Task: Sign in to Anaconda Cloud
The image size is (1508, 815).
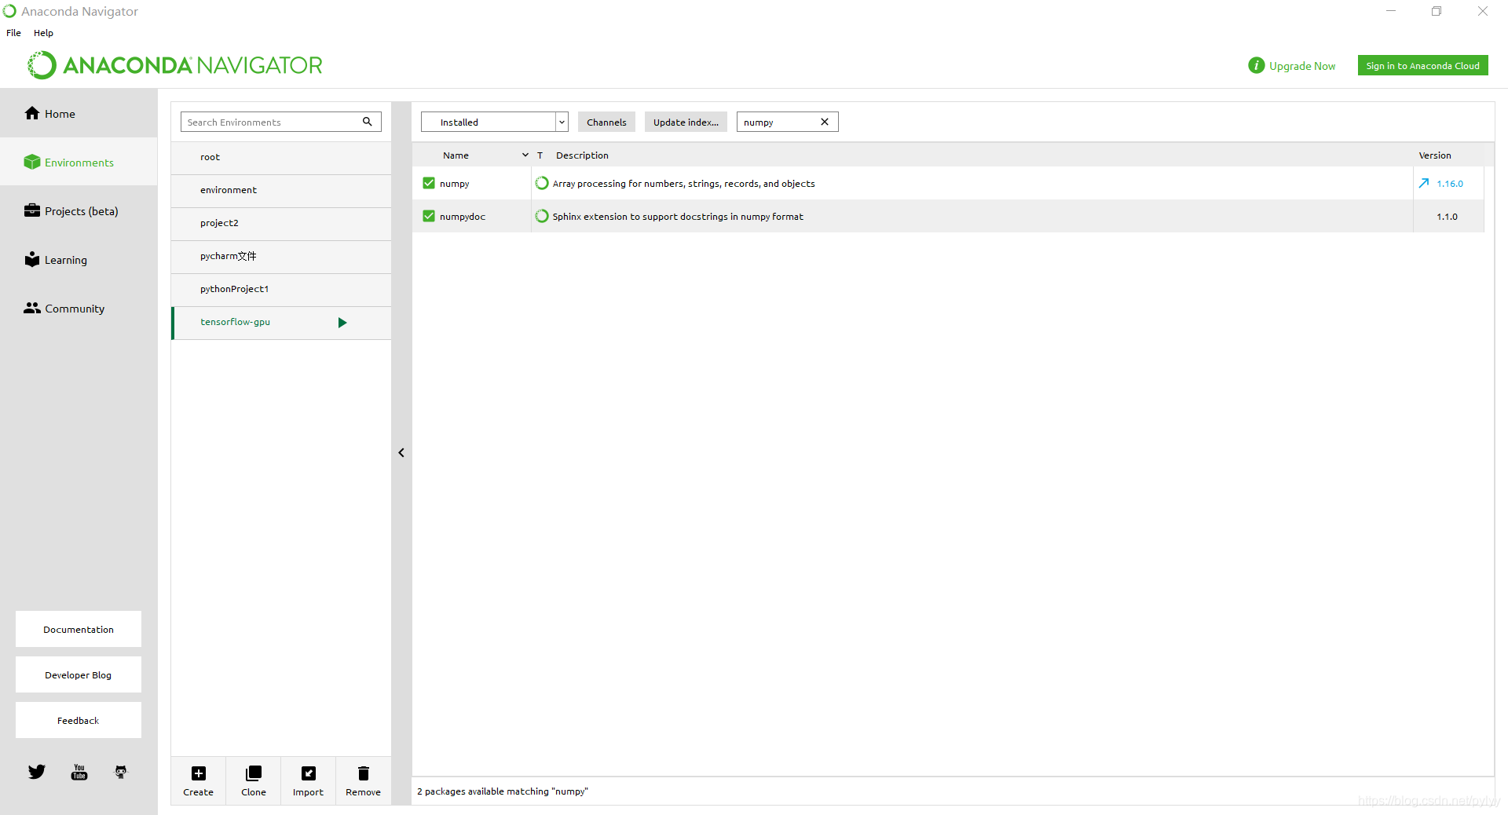Action: tap(1422, 66)
